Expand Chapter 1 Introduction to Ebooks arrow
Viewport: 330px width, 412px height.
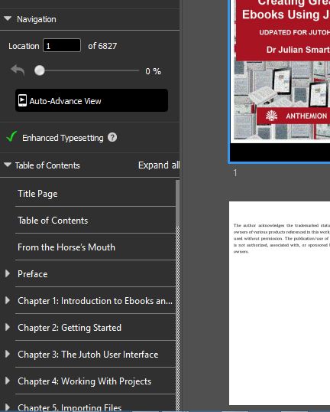[x=8, y=300]
